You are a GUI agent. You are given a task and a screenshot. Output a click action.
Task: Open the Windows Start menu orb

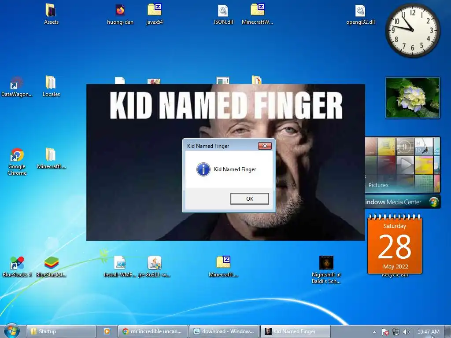(11, 331)
